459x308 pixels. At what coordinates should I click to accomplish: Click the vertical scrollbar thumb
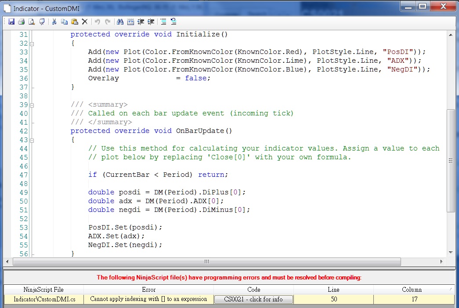[x=451, y=161]
